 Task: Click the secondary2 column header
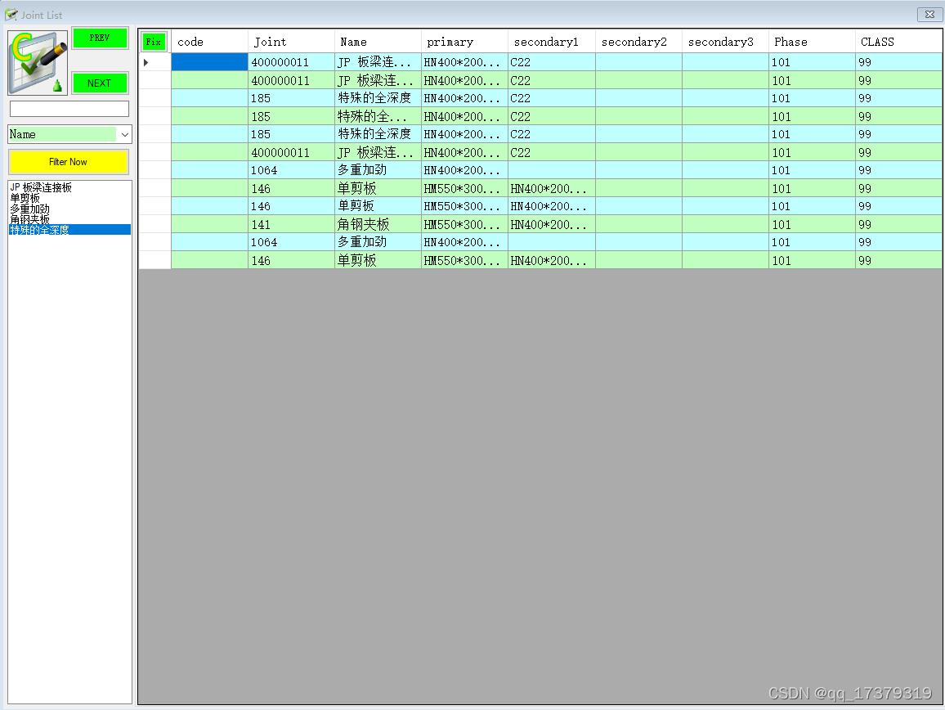638,42
